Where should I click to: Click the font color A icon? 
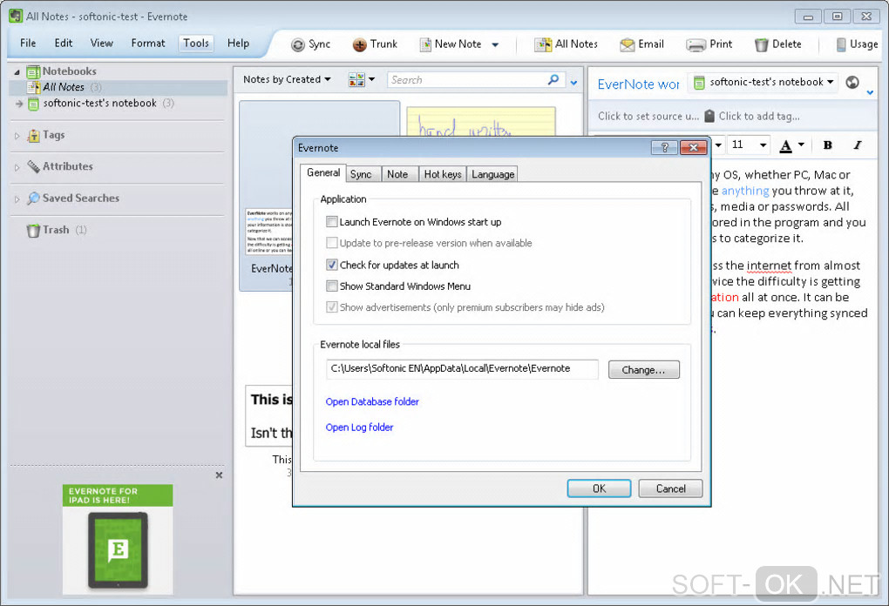(x=785, y=145)
